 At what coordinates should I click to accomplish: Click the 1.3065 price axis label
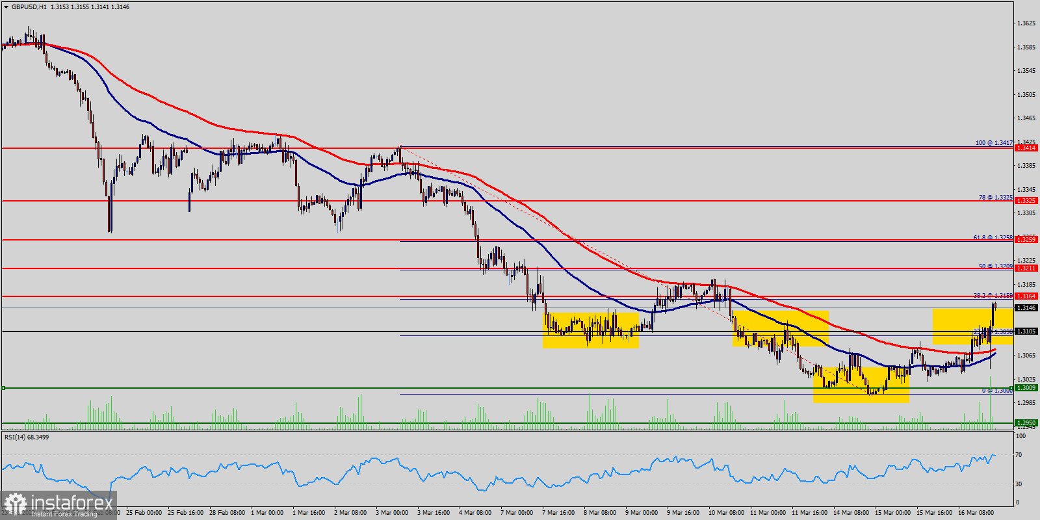click(1026, 356)
